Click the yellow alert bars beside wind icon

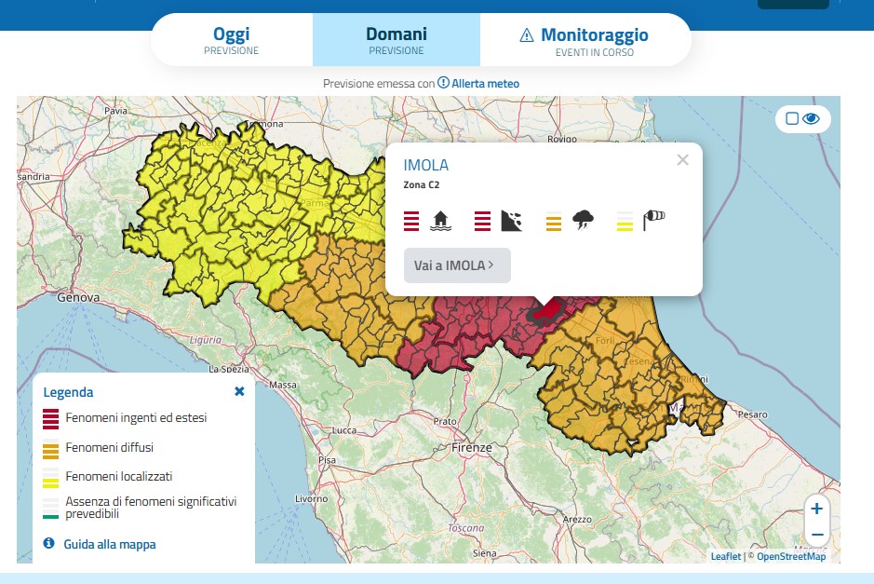tap(625, 221)
